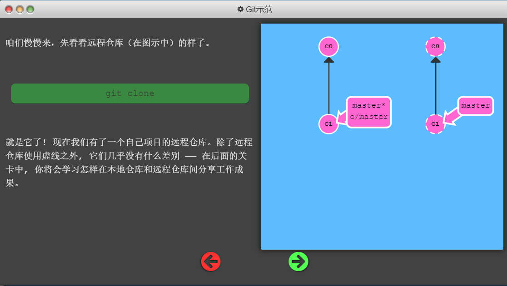Image resolution: width=507 pixels, height=286 pixels.
Task: Minimize window using yellow button
Action: click(20, 10)
